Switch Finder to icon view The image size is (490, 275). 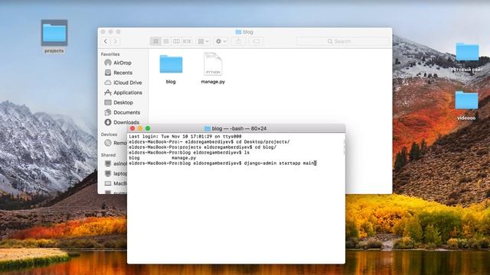coord(155,41)
